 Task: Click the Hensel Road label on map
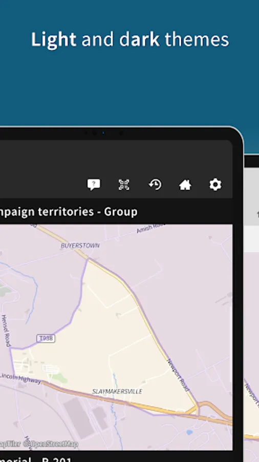coord(6,331)
